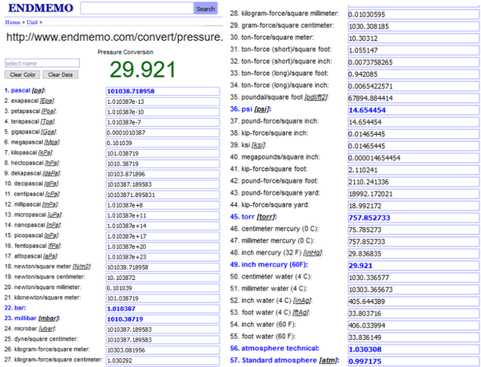Click the bar unit link
This screenshot has height=367, width=481.
pyautogui.click(x=15, y=308)
